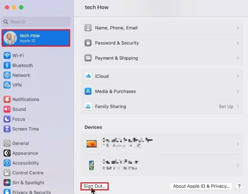Open the Focus moon icon
Screen dimensions: 248x194
click(x=7, y=119)
